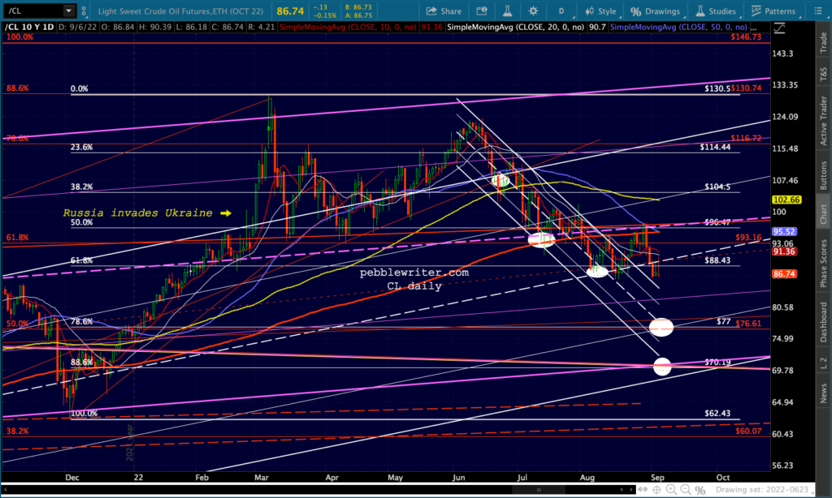Click the $62.43 level label

coord(717,413)
